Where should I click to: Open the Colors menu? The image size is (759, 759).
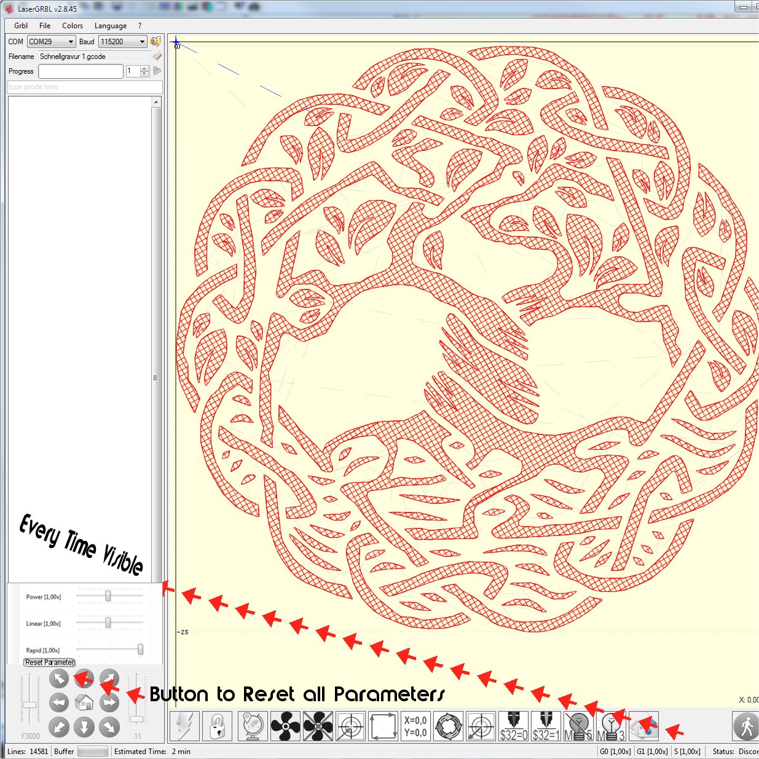coord(73,26)
